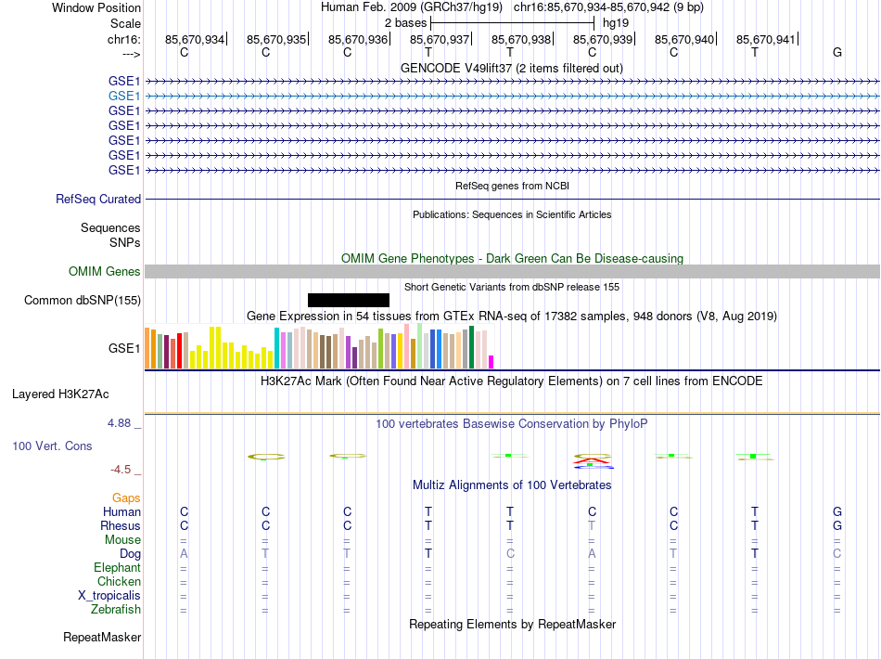Click the 100 Vert. Cons track label
881x659 pixels.
[x=52, y=446]
